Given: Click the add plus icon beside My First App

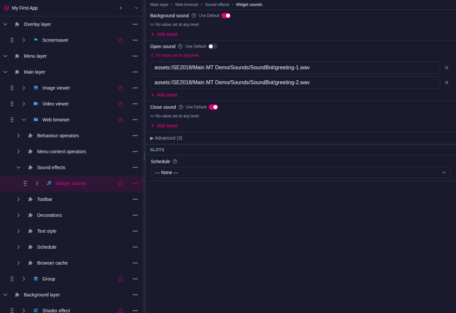Looking at the screenshot, I should (121, 8).
